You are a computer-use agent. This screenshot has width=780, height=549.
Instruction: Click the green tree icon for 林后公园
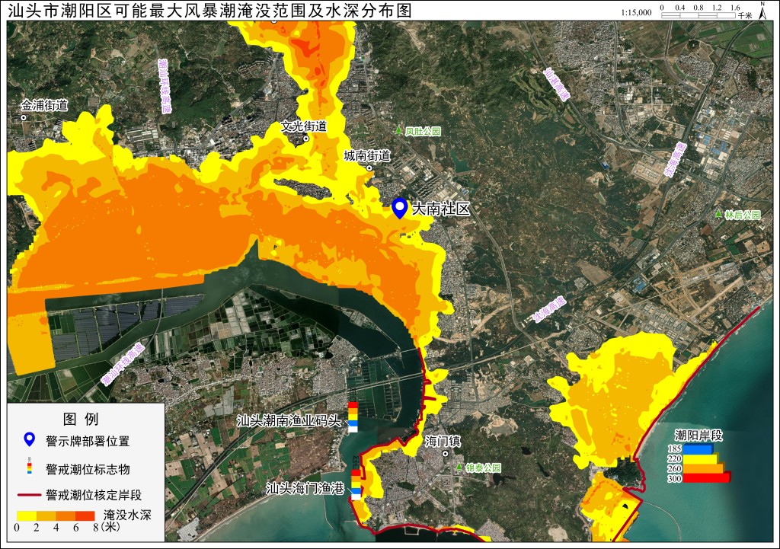(718, 214)
